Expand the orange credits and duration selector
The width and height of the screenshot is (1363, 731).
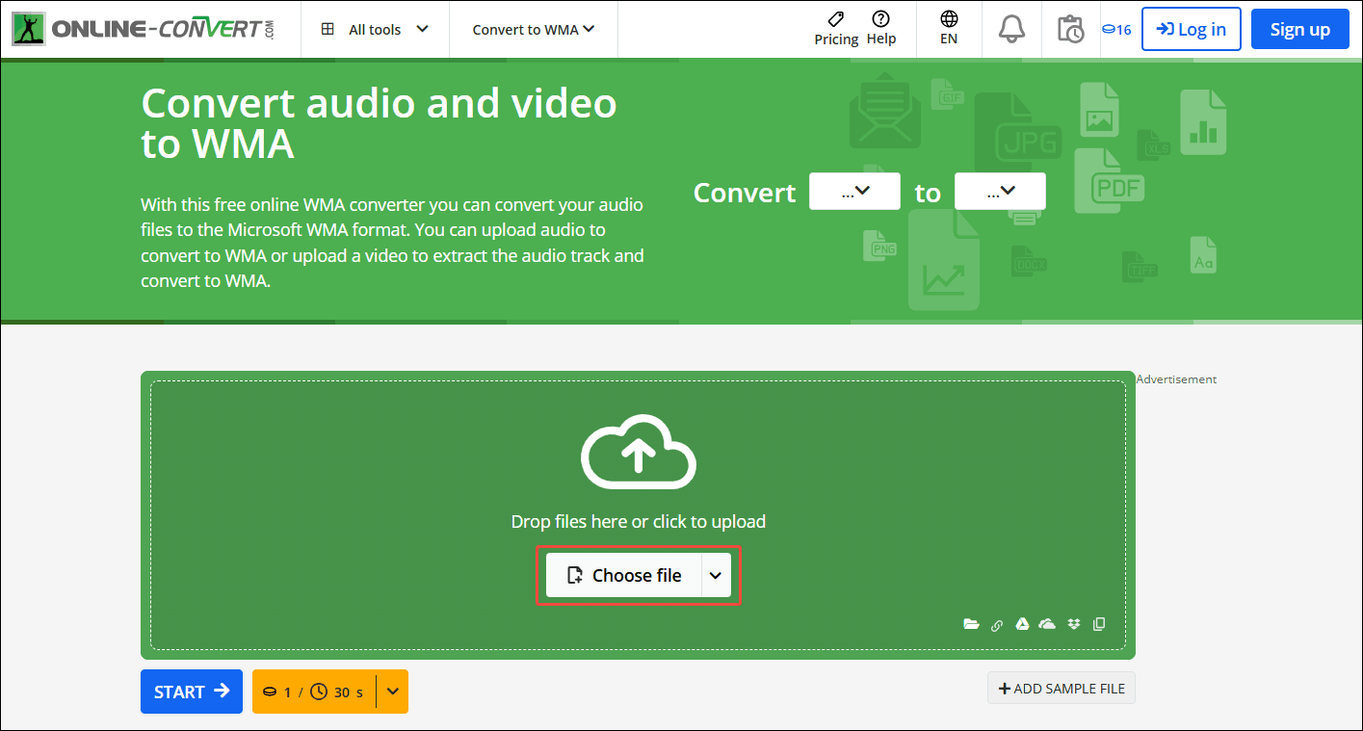pyautogui.click(x=391, y=691)
